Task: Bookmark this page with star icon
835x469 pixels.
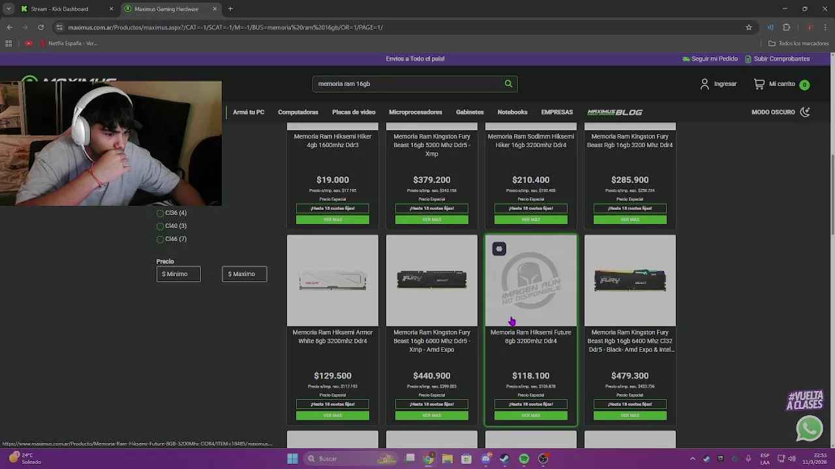Action: [749, 27]
